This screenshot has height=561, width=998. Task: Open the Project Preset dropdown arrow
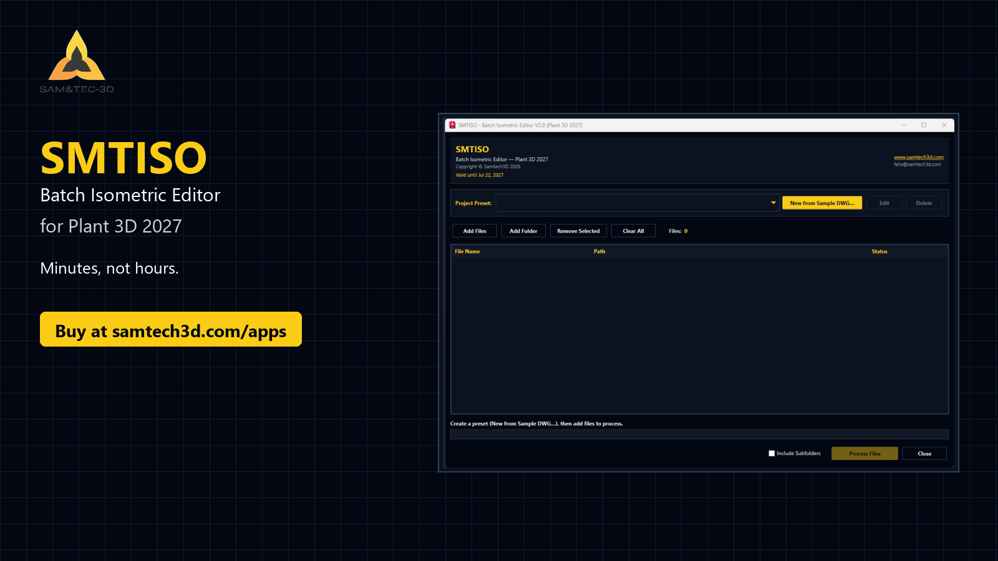(773, 203)
